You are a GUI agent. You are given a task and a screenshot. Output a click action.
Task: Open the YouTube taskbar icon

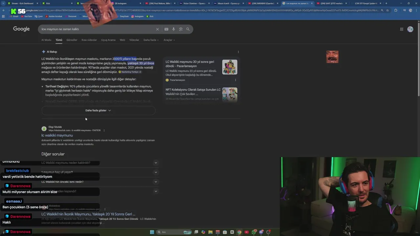(246, 232)
